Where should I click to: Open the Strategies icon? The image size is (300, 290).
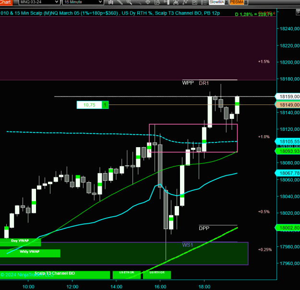click(x=185, y=2)
